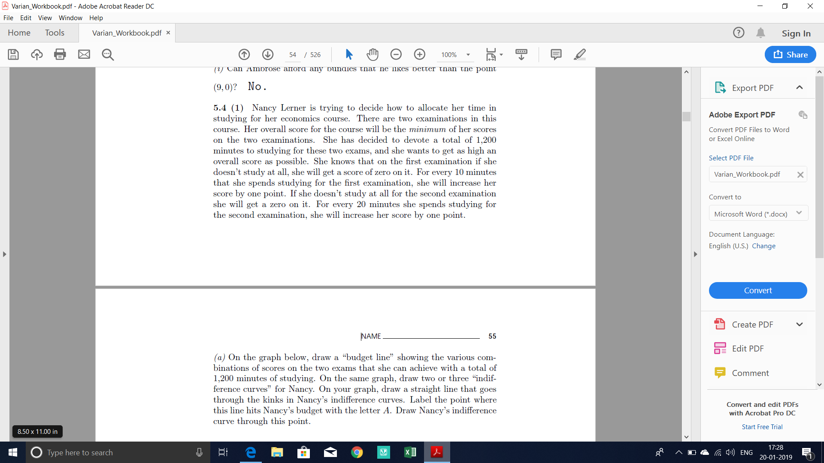Image resolution: width=824 pixels, height=463 pixels.
Task: Click the page number input field
Action: coord(293,55)
